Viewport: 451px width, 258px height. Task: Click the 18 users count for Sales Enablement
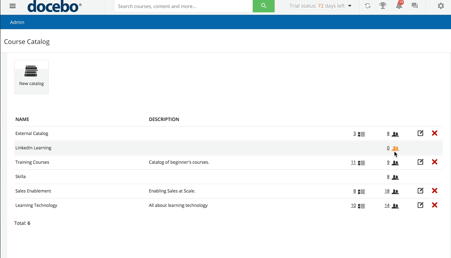click(x=387, y=191)
